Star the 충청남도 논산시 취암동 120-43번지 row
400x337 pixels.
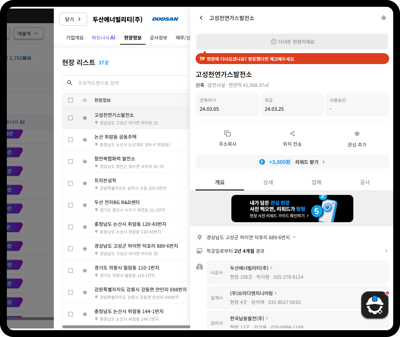85,227
